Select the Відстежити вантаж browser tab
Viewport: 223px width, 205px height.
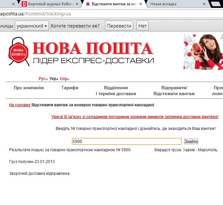coord(114,4)
